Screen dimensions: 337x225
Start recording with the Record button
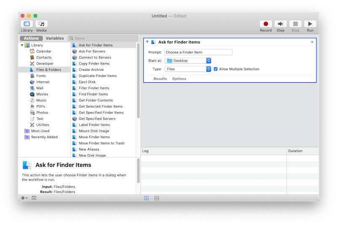click(266, 24)
